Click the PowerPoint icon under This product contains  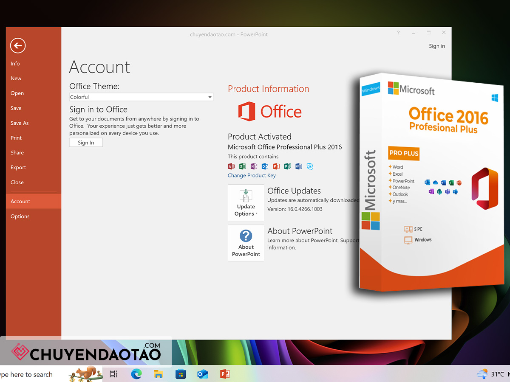(276, 166)
